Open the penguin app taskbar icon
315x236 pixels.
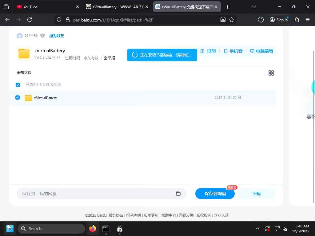coord(120,229)
